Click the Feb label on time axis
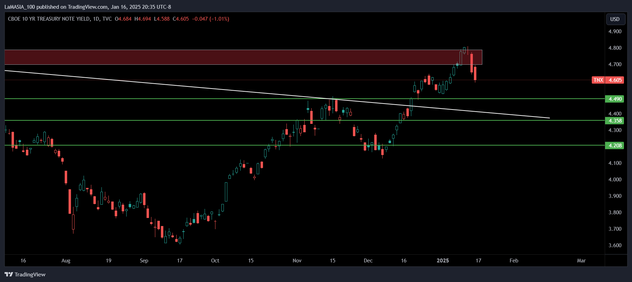Image resolution: width=632 pixels, height=282 pixels. pos(514,261)
